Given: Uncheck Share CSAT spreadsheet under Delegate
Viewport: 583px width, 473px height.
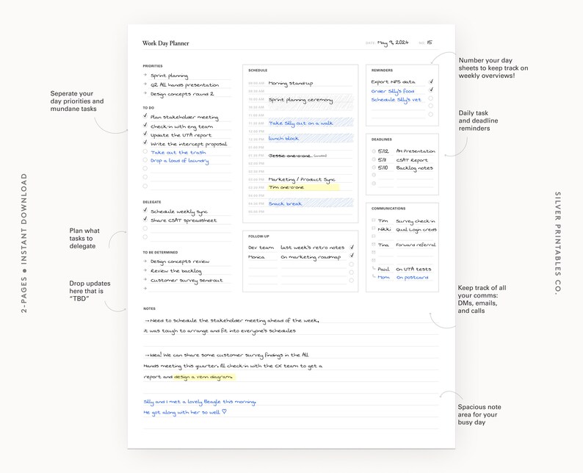Looking at the screenshot, I should click(145, 219).
